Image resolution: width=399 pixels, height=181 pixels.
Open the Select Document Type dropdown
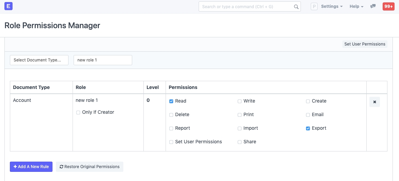[39, 60]
